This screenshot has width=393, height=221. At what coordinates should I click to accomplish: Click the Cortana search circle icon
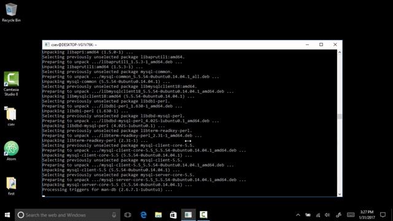pos(21,215)
